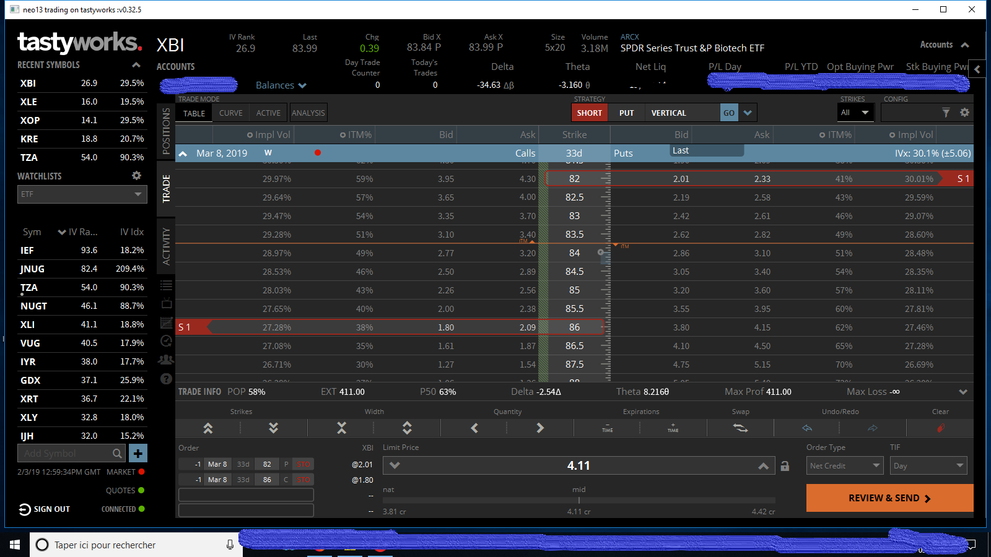Toggle STO on the 82 put leg
Screen dimensions: 991x557
click(303, 464)
